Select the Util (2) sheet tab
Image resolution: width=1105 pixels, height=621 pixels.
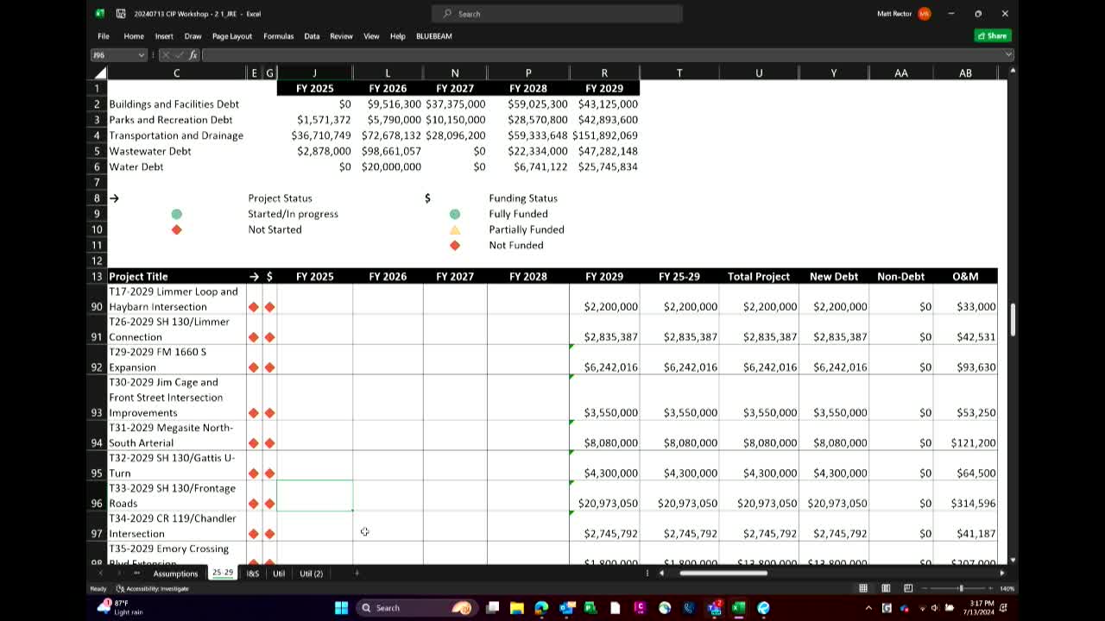[311, 574]
